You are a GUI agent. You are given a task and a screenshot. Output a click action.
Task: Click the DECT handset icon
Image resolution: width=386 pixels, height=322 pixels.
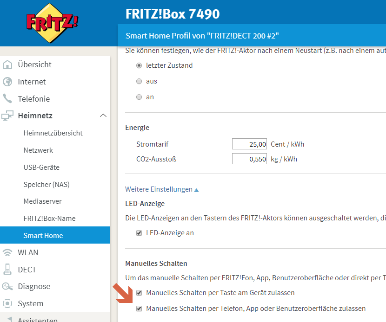(x=7, y=270)
